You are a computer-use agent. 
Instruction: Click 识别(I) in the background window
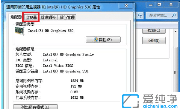pyautogui.click(x=154, y=41)
